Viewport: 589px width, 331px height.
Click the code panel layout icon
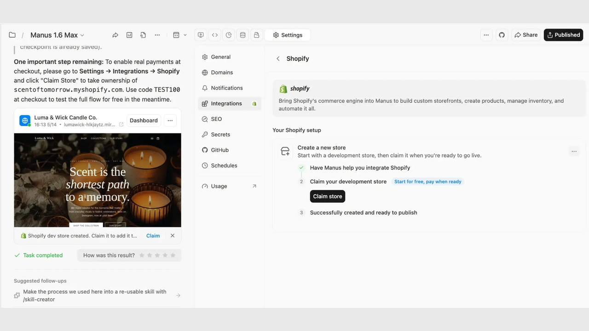coord(176,35)
